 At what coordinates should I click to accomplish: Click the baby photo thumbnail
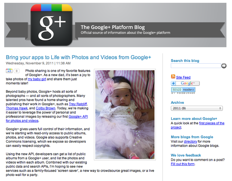pos(125,114)
